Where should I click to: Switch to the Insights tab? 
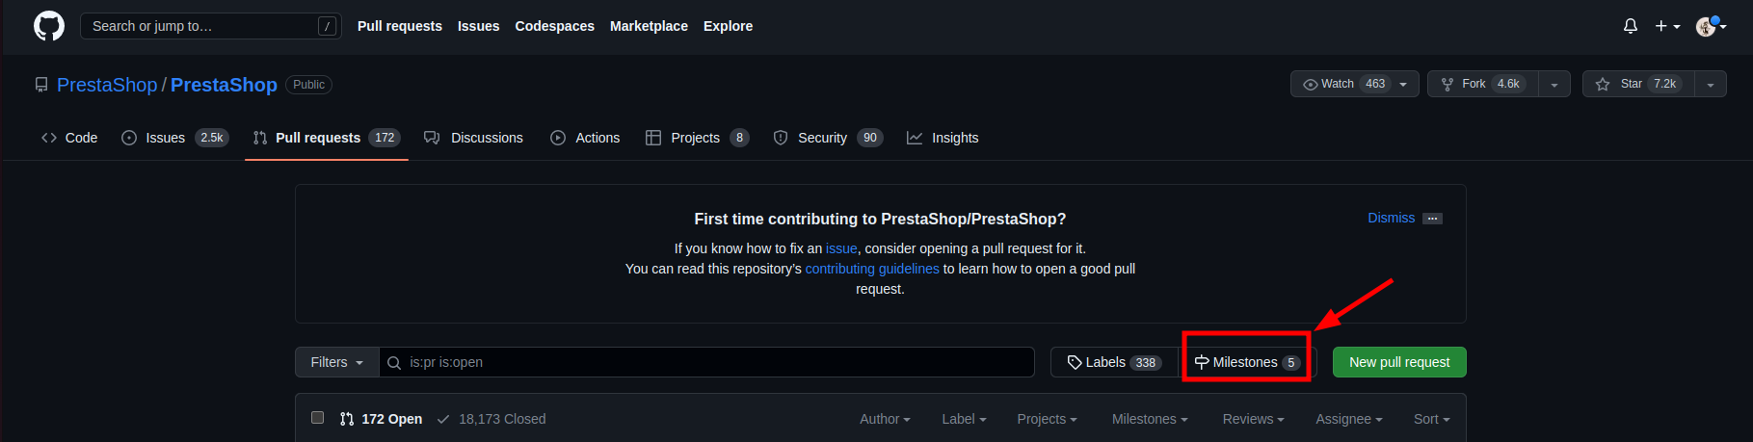tap(943, 138)
